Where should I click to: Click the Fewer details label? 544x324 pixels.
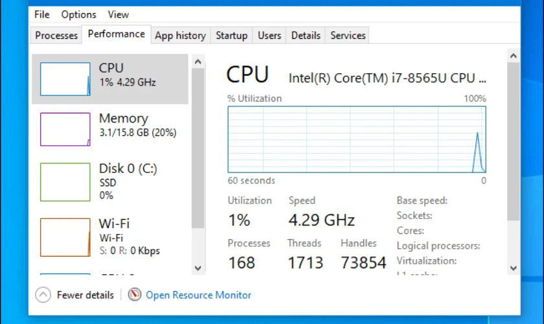tap(85, 295)
